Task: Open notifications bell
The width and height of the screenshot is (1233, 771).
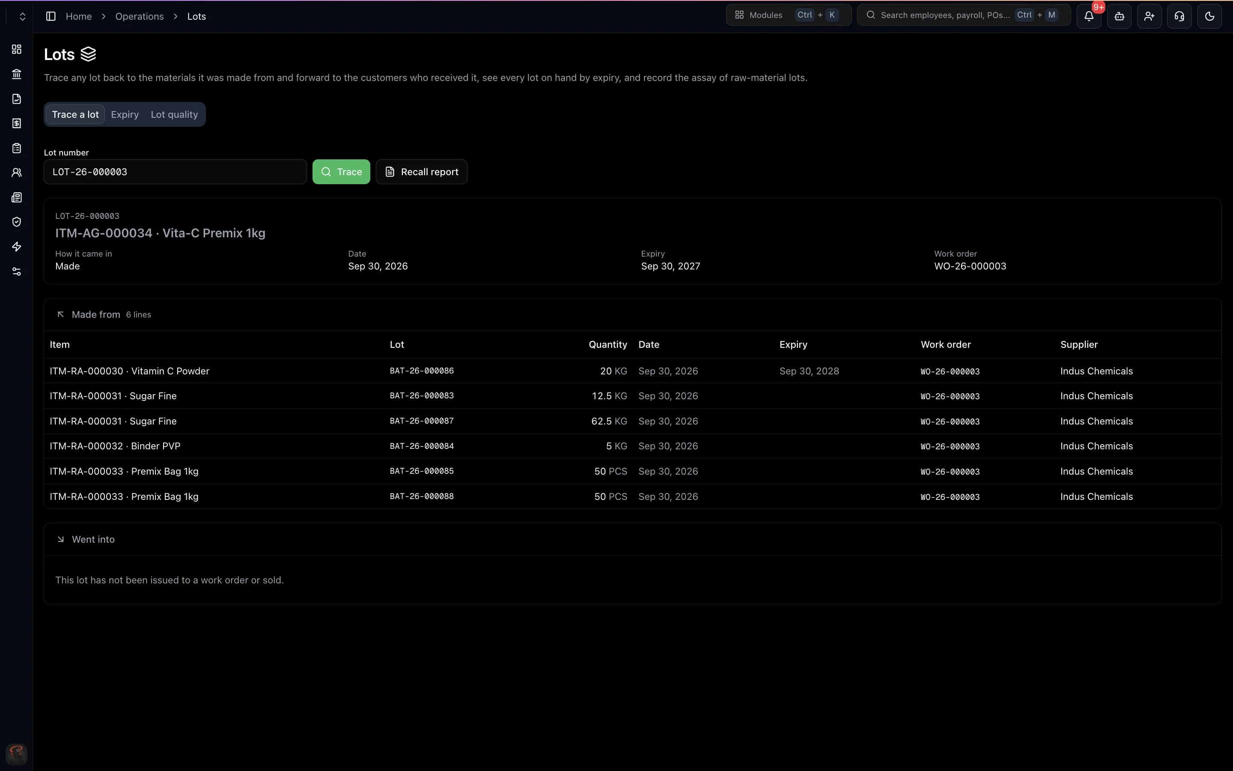Action: 1089,16
